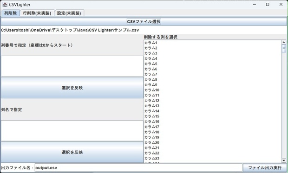Click the column list scrollbar thumb
The image size is (288, 173).
(284, 48)
